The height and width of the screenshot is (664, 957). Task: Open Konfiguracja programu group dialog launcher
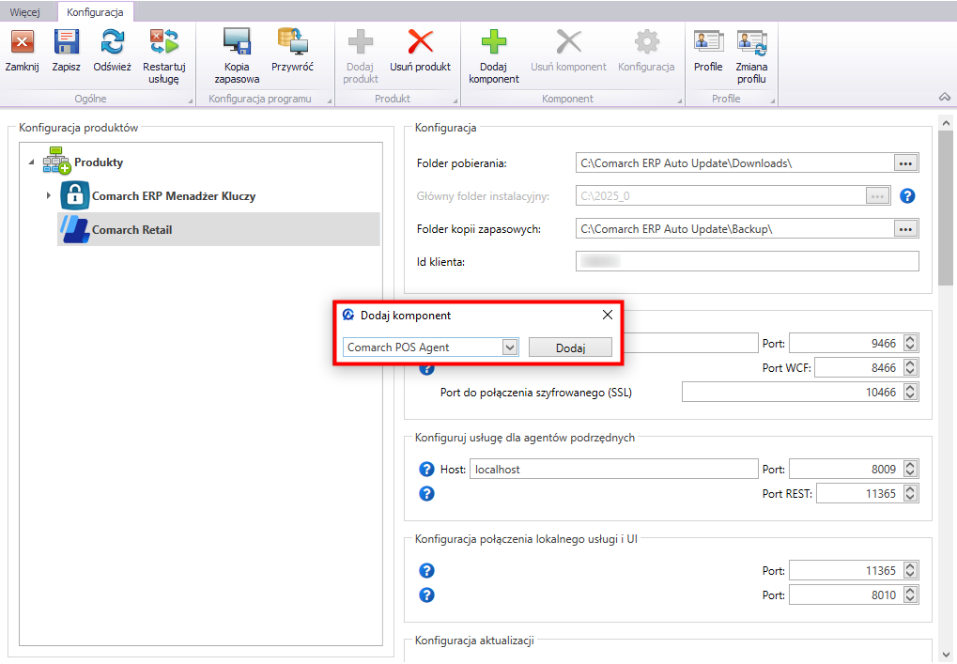point(330,100)
